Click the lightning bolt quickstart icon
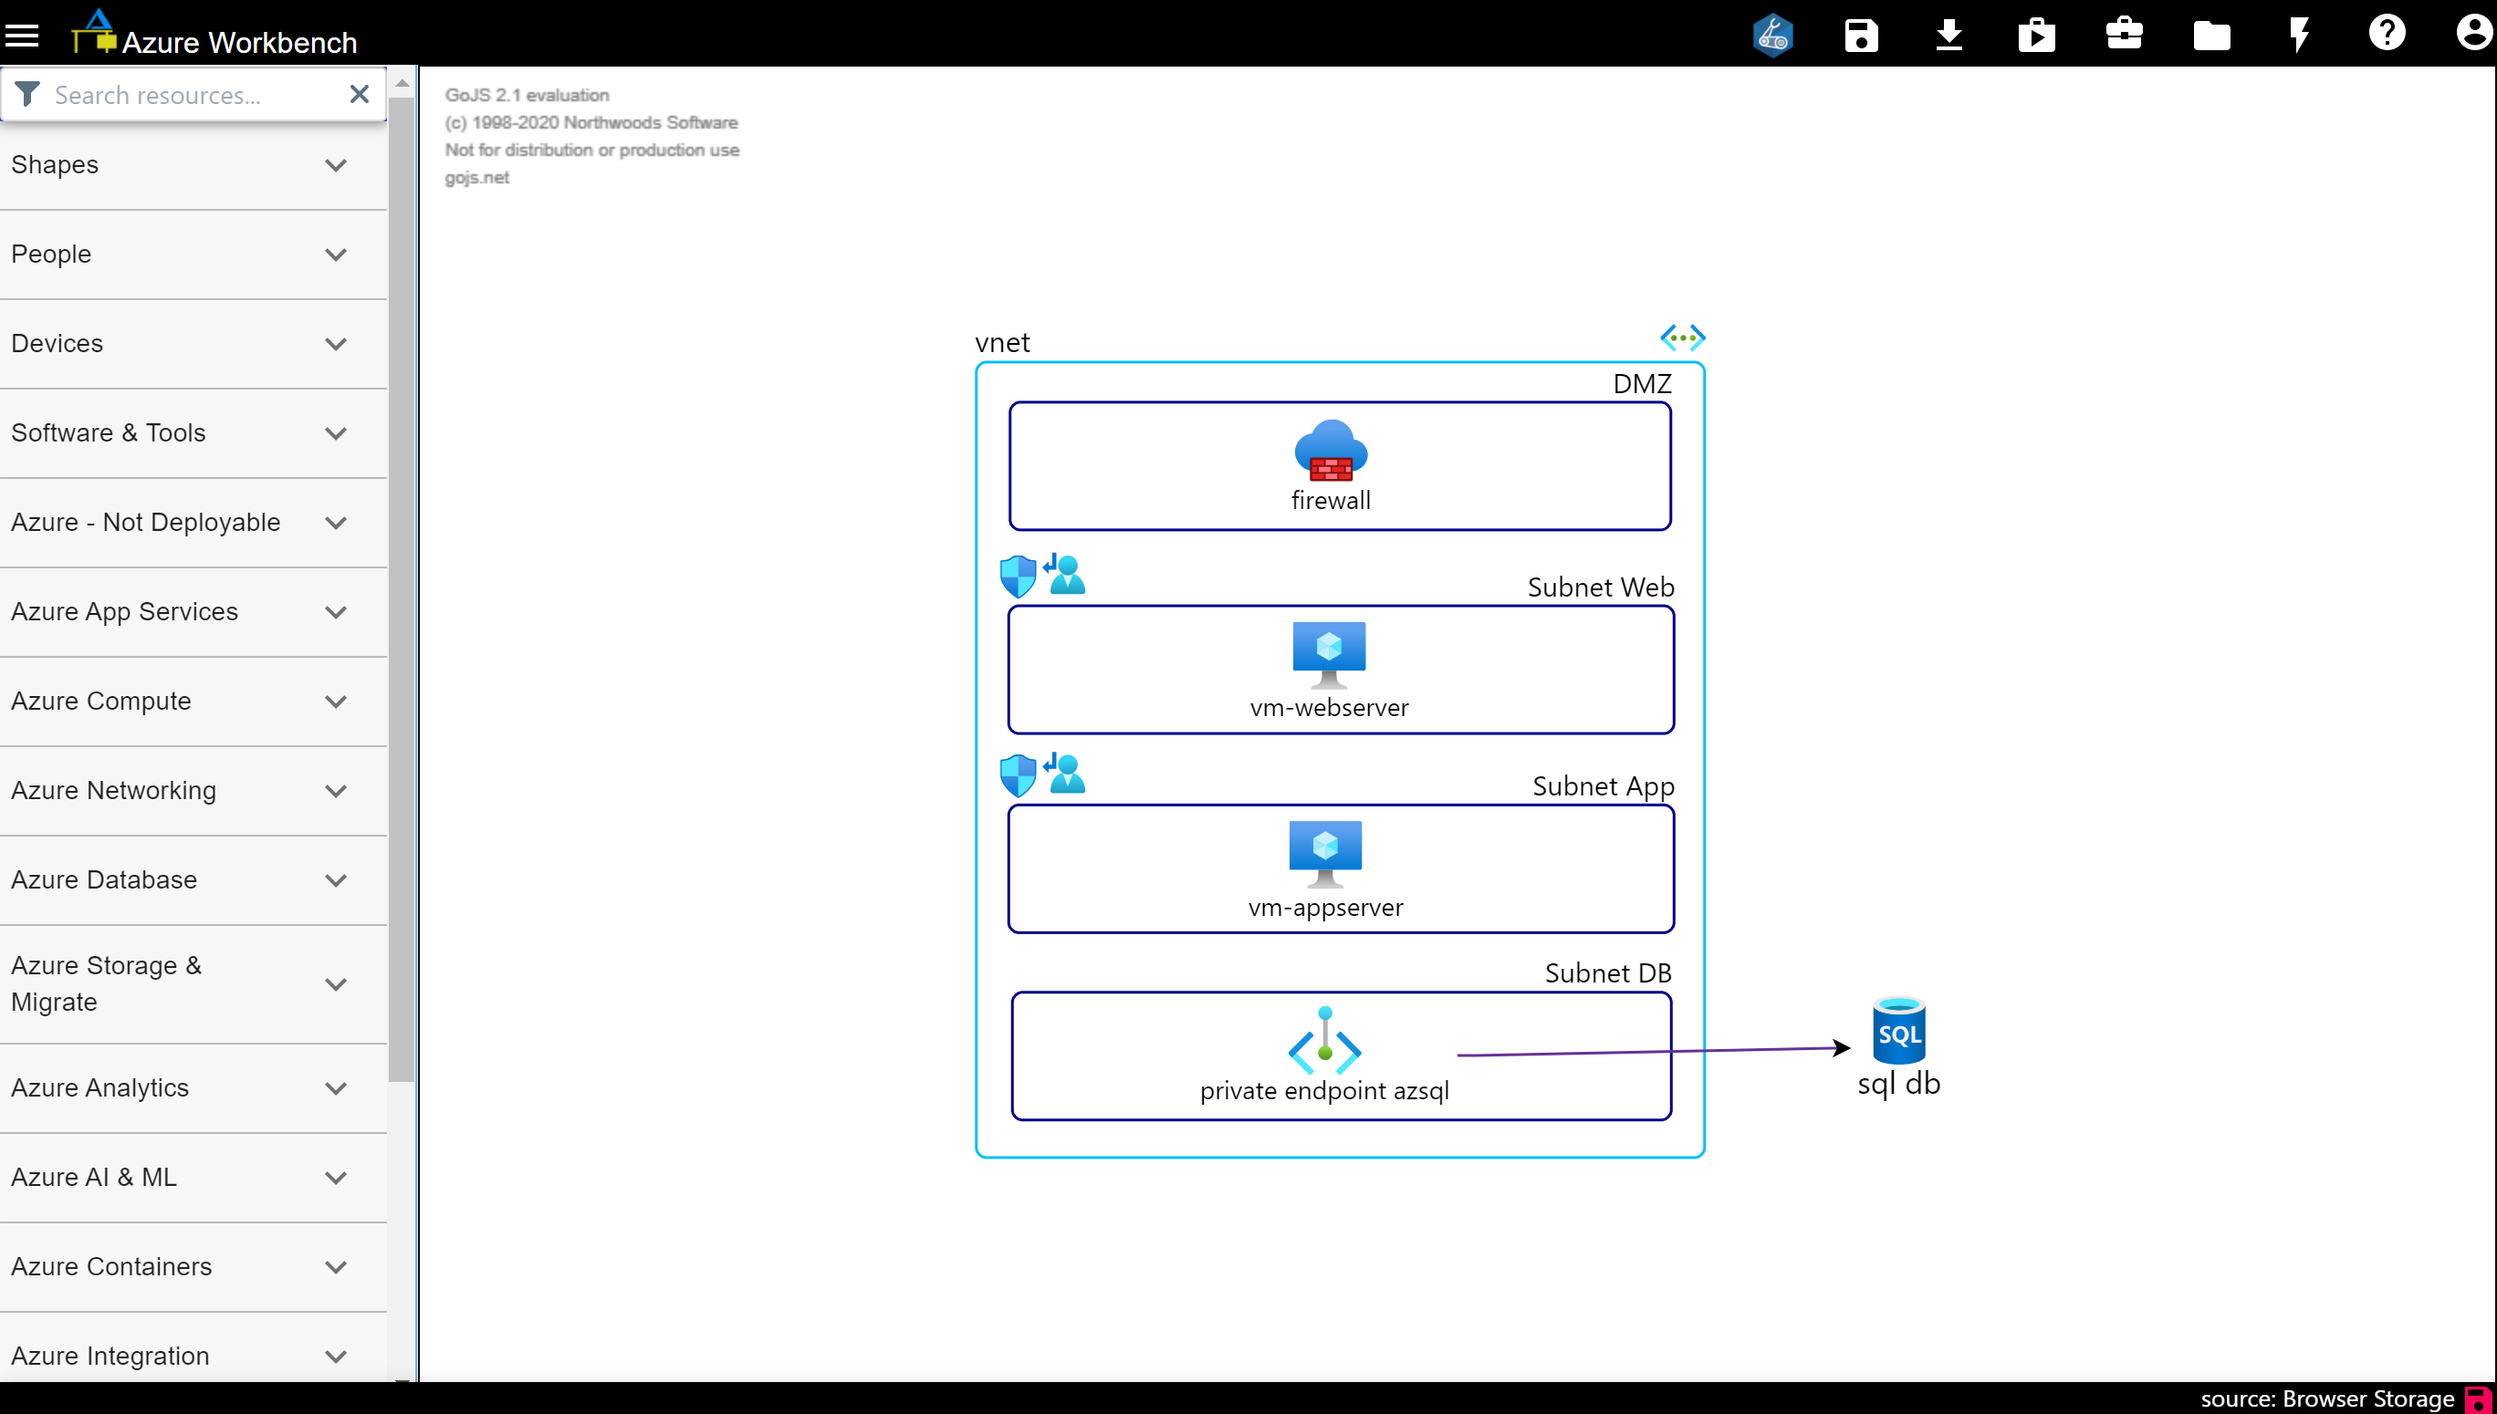Image resolution: width=2497 pixels, height=1414 pixels. tap(2299, 36)
